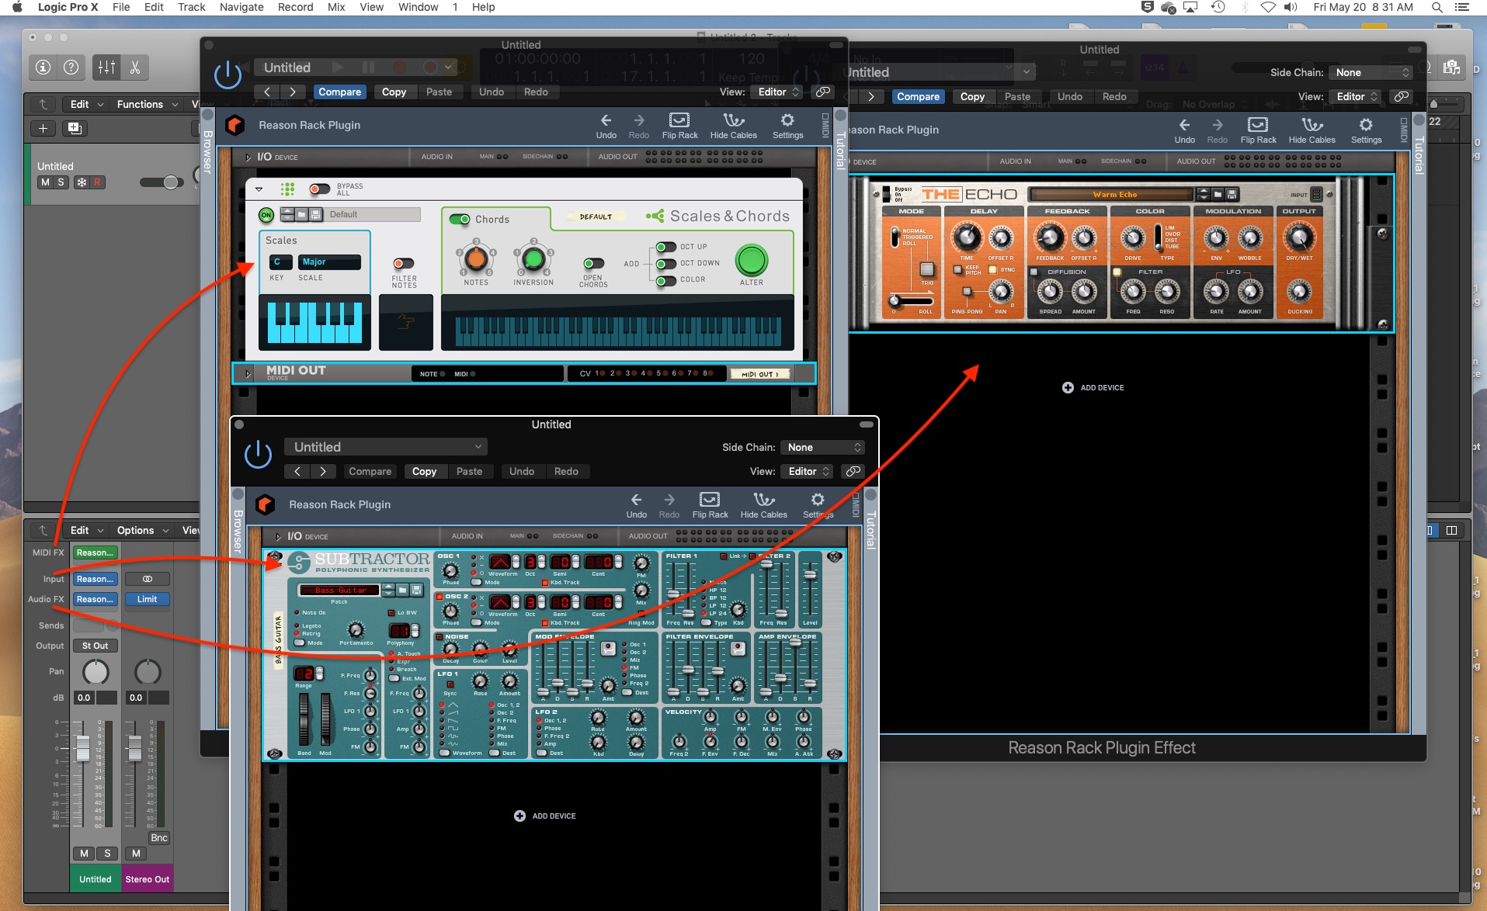The height and width of the screenshot is (911, 1487).
Task: Click Undo arrow in The Echo rack toolbar
Action: coord(1185,125)
